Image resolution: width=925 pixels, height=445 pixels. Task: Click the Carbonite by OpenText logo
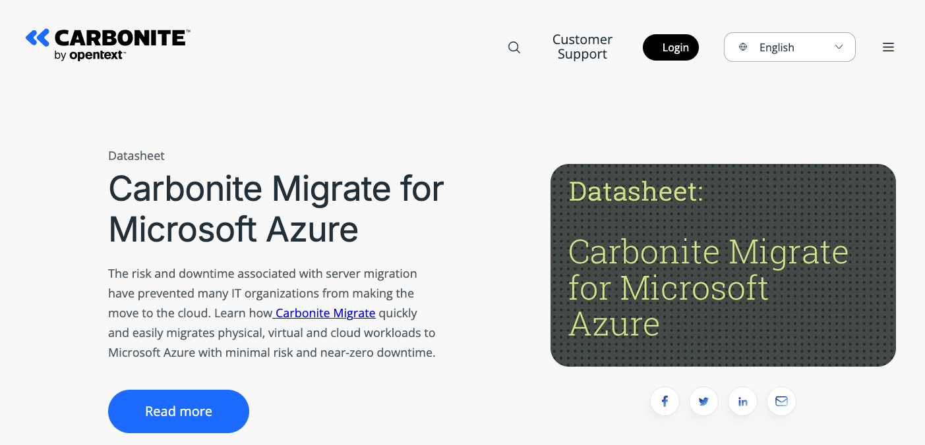tap(108, 45)
